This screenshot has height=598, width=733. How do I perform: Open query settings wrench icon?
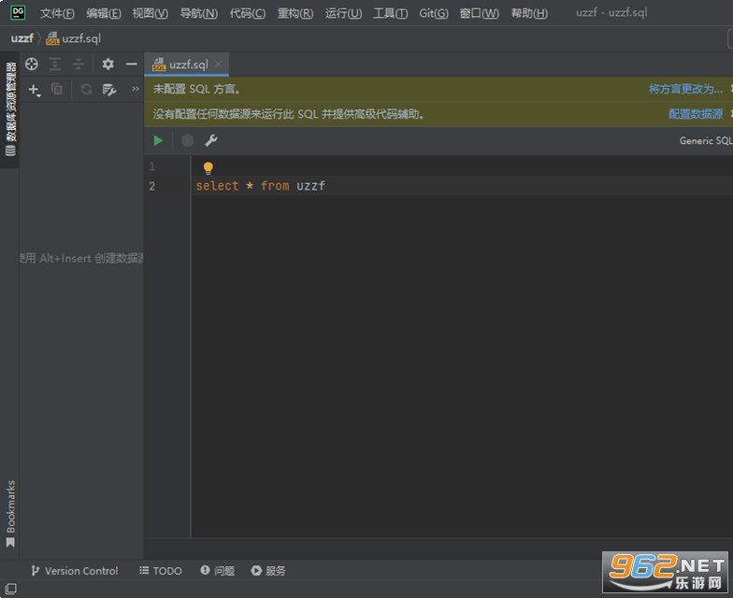(x=211, y=140)
